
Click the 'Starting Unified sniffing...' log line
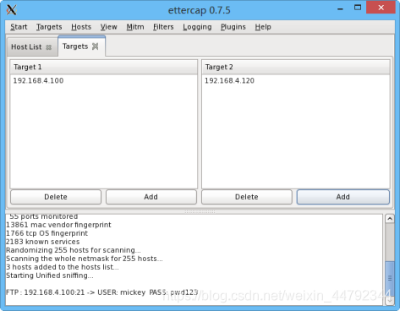(50, 276)
